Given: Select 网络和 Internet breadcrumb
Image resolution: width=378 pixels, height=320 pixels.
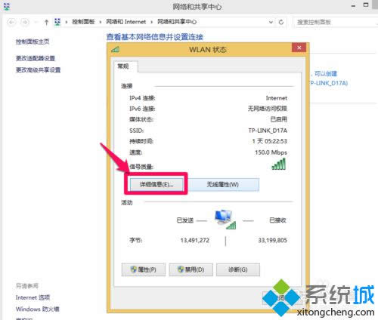Looking at the screenshot, I should [x=125, y=22].
